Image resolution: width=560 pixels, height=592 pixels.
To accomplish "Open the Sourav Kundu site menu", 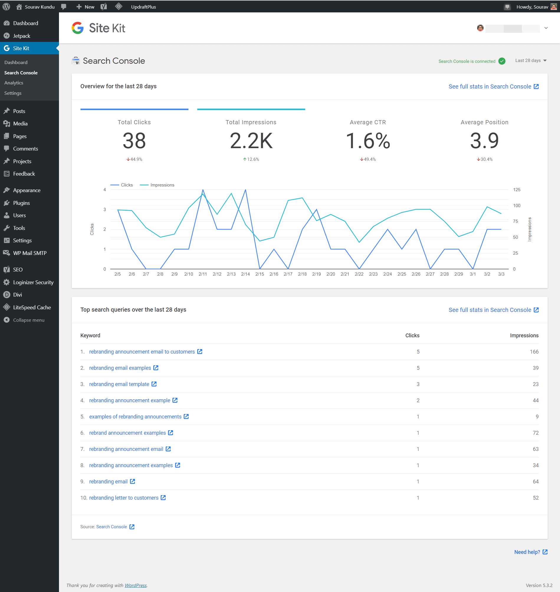I will click(35, 6).
